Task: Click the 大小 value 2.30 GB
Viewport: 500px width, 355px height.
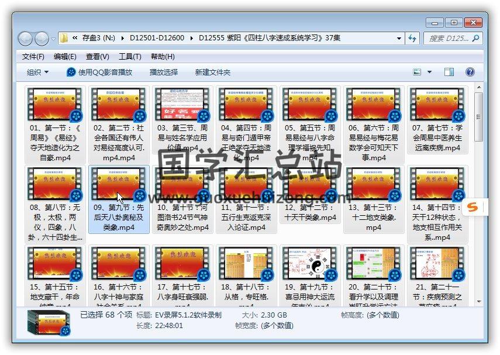Action: point(274,315)
